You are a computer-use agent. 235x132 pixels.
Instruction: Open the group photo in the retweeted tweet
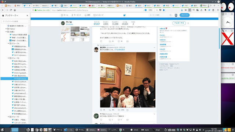click(128, 80)
